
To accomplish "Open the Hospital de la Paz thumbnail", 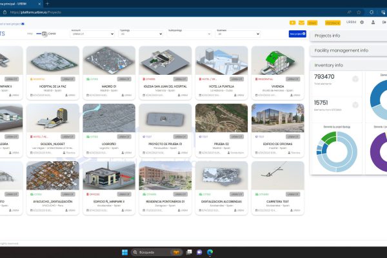I will [53, 61].
